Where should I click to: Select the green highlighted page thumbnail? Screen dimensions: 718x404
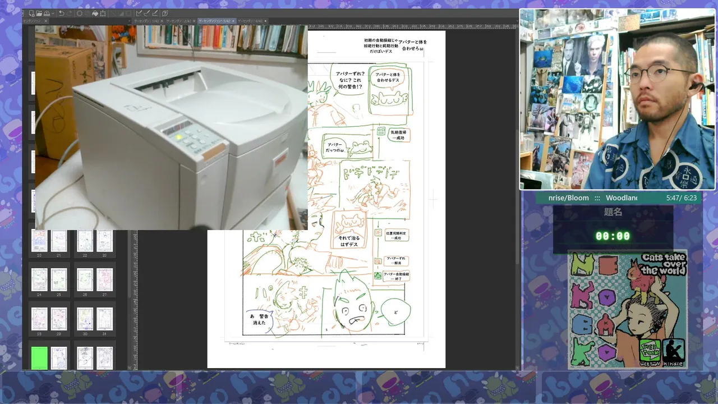(39, 358)
